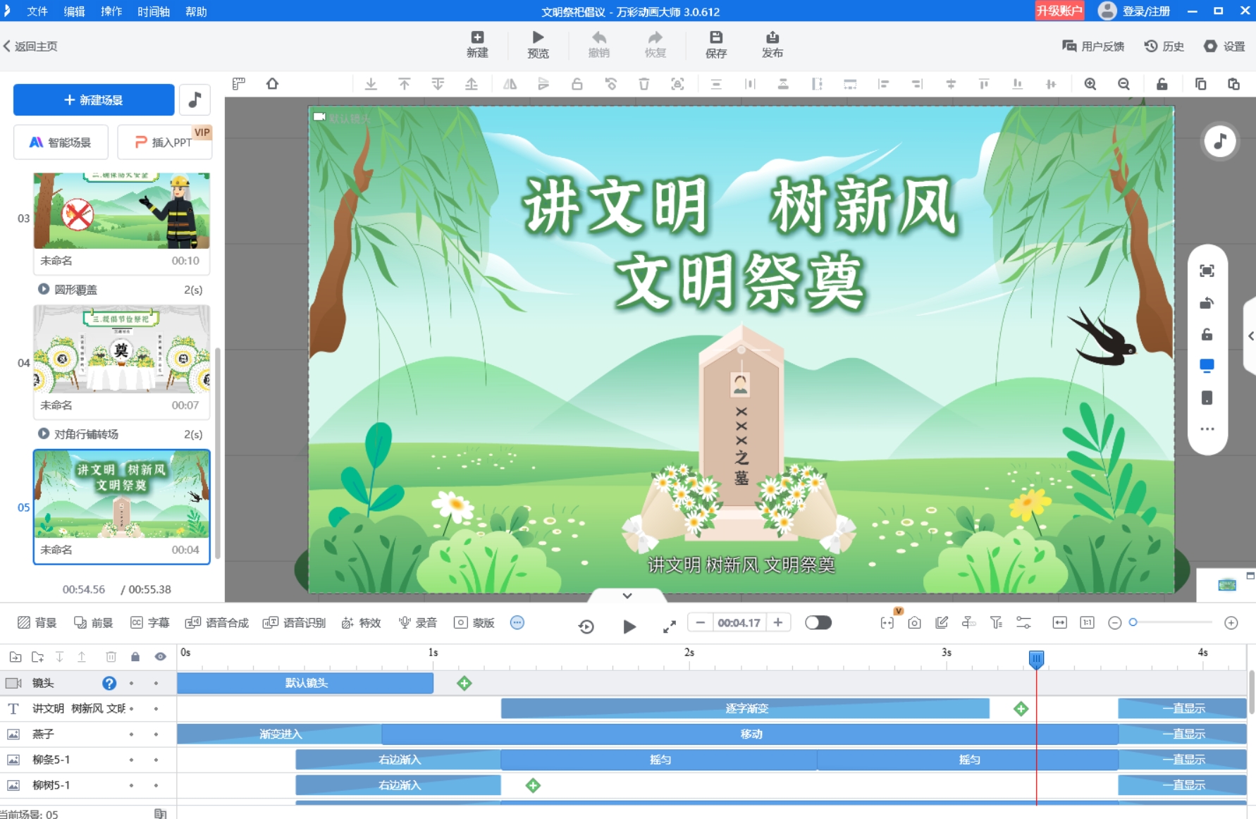Screen dimensions: 1256x819
Task: Click the fit-to-screen icon in side panel
Action: point(1207,271)
